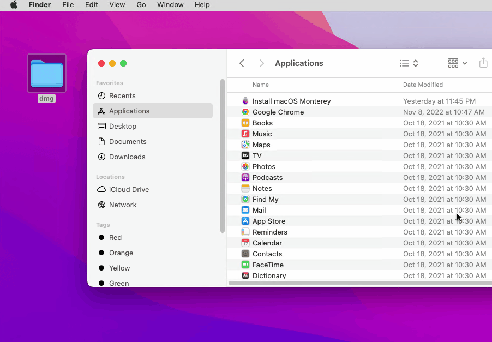Select the App Store icon
Image resolution: width=492 pixels, height=342 pixels.
pos(245,221)
